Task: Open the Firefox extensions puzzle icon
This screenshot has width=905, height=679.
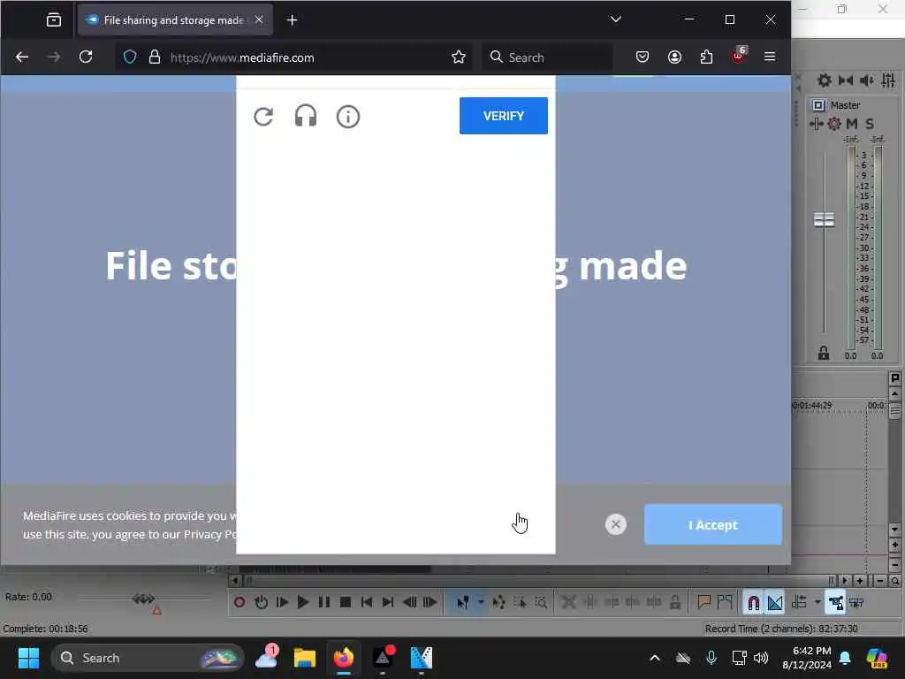Action: 706,57
